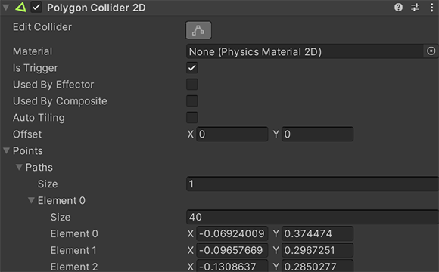439x272 pixels.
Task: Click X field with value -0.1308637
Action: 232,267
